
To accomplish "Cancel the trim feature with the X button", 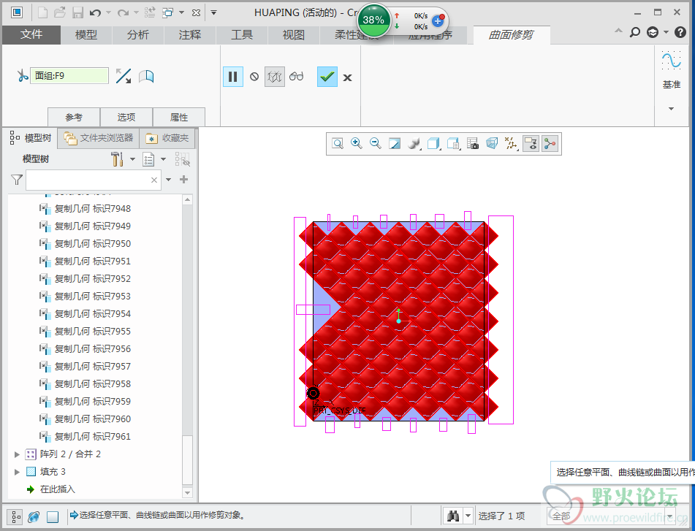I will [348, 77].
